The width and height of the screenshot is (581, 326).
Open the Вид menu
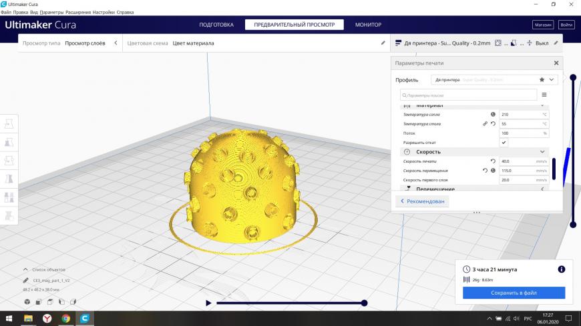tap(34, 12)
